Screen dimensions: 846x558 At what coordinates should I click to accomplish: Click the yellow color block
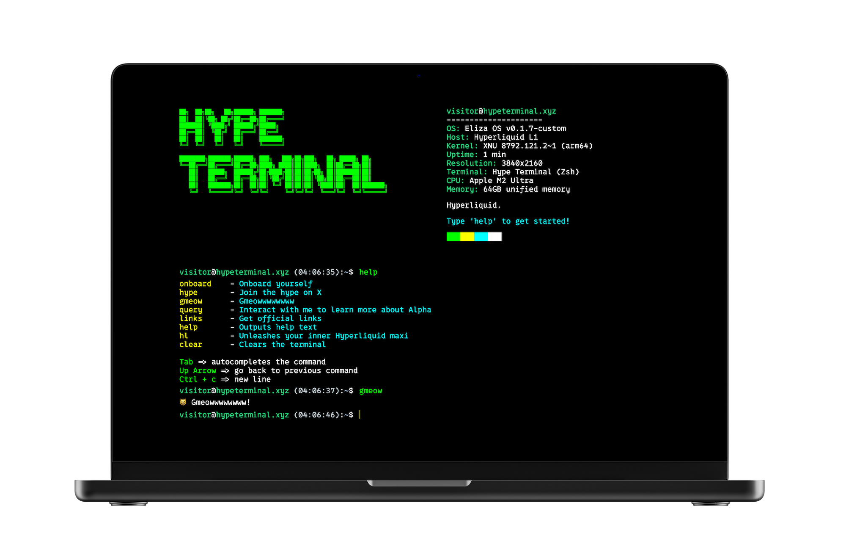point(467,237)
